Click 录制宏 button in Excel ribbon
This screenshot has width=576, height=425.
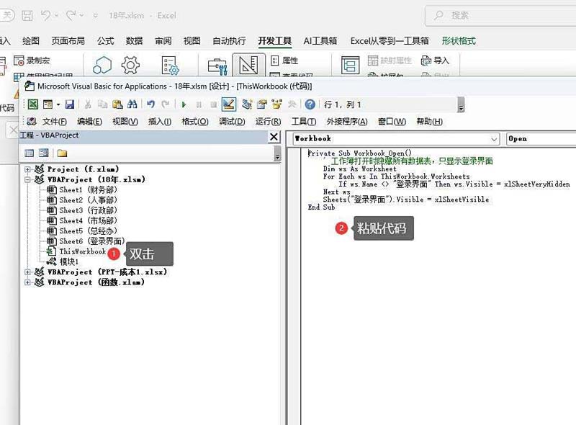pos(32,61)
